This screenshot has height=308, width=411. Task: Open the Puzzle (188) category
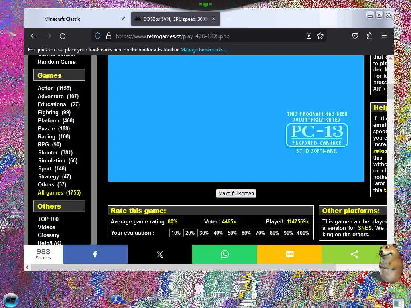[x=54, y=128]
